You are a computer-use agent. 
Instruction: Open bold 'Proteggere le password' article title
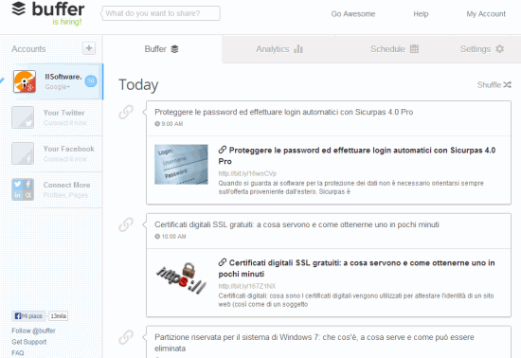tap(356, 155)
